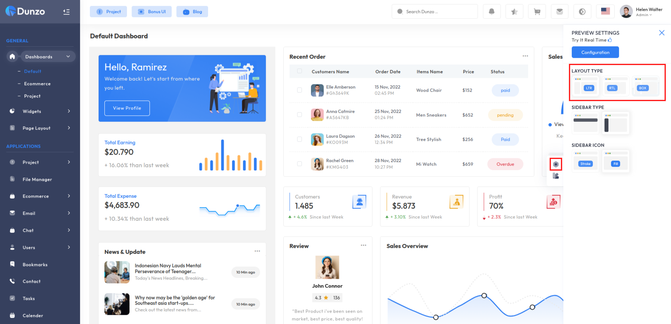Click the notification bell icon
Image resolution: width=671 pixels, height=324 pixels.
click(492, 12)
